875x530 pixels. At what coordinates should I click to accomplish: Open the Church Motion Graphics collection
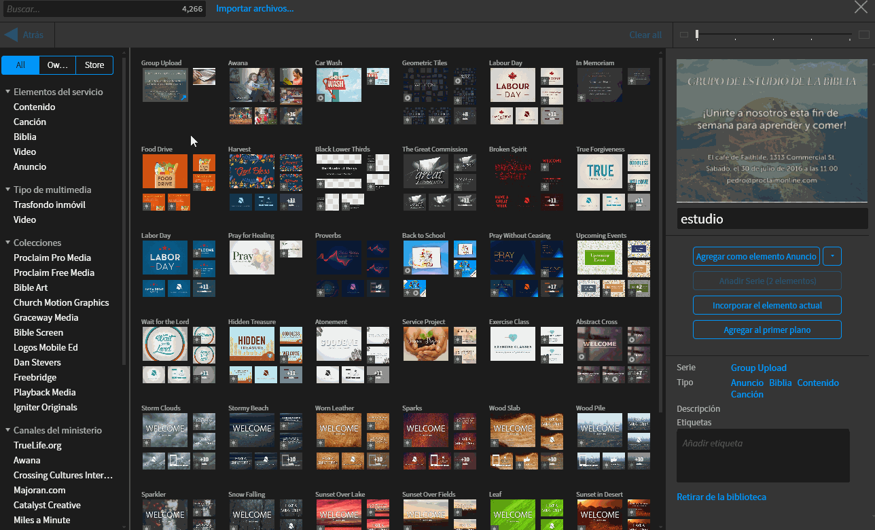click(x=61, y=302)
